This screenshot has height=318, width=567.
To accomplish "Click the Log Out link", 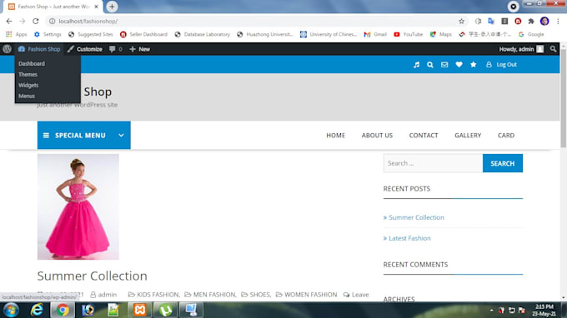I will 501,65.
